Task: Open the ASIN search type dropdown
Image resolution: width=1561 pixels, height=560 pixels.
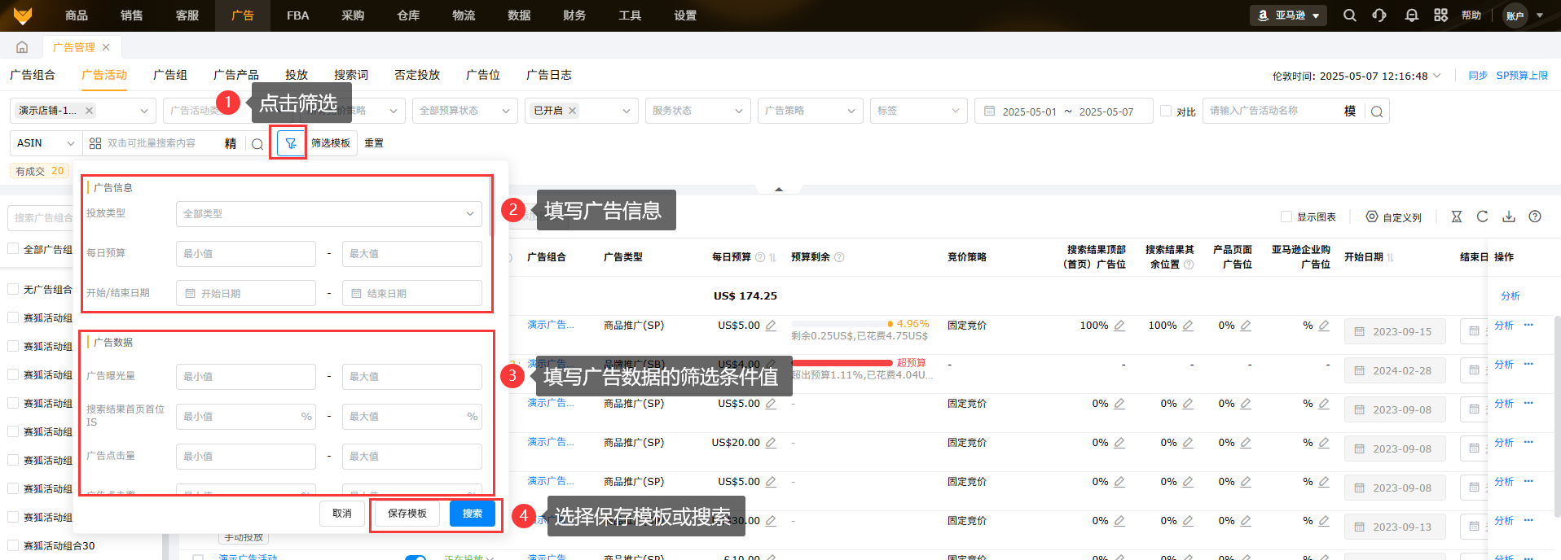Action: pyautogui.click(x=46, y=143)
